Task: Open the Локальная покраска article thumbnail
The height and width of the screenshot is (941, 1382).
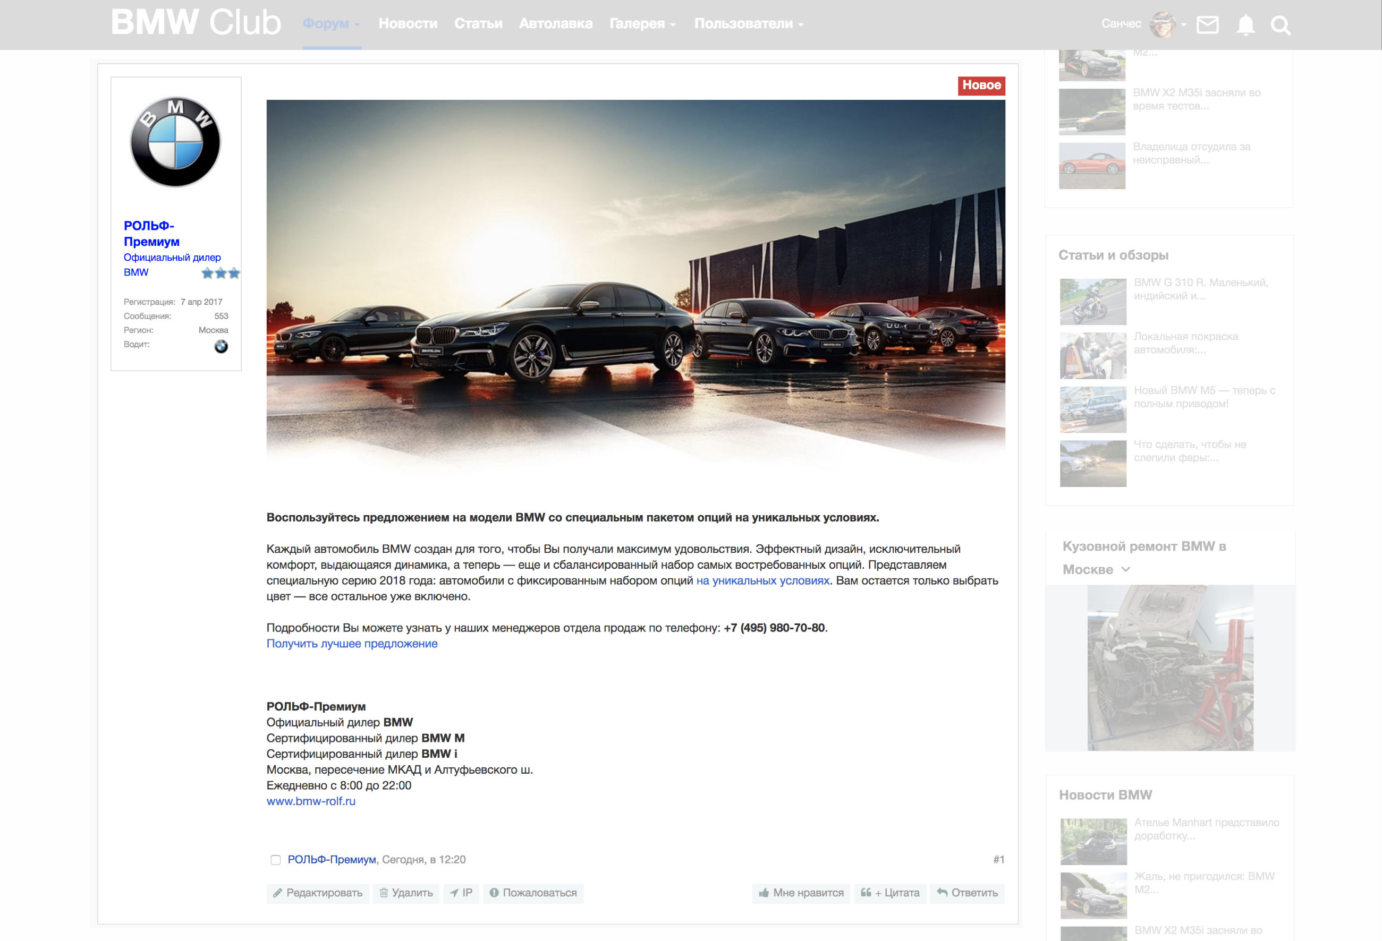Action: (x=1093, y=355)
